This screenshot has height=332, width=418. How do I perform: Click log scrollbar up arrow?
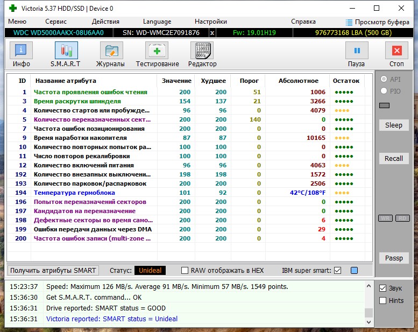(x=369, y=286)
